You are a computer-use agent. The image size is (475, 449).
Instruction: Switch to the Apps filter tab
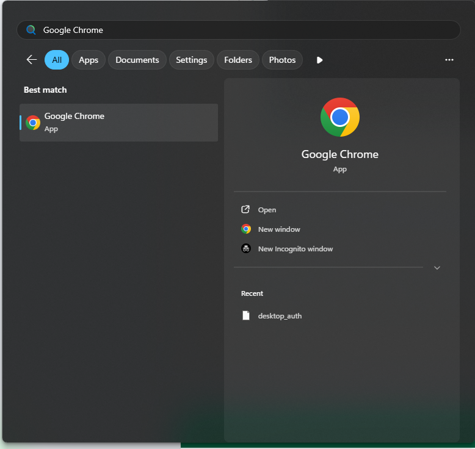(89, 60)
